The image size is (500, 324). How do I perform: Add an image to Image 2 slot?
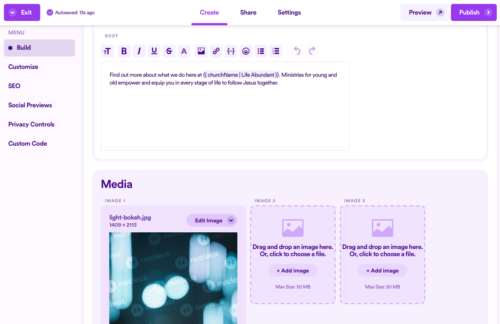tap(293, 270)
